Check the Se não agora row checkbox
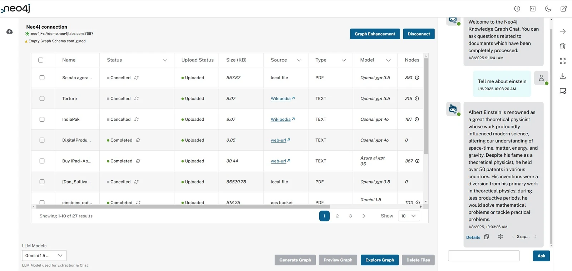 [42, 78]
